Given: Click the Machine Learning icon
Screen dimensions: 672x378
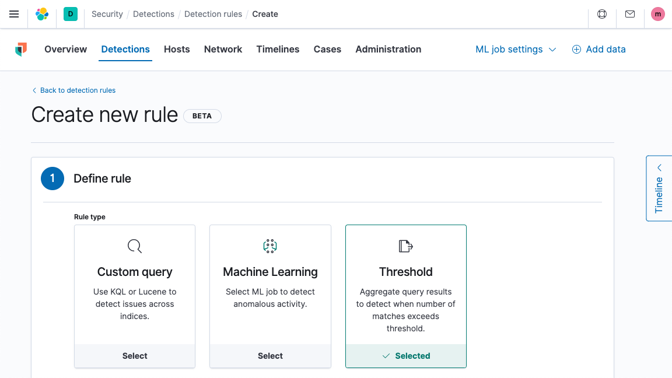Looking at the screenshot, I should (270, 246).
